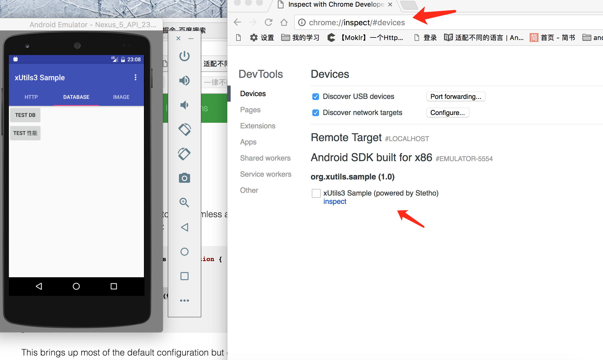
Task: Uncheck Discover network targets
Action: (x=316, y=113)
